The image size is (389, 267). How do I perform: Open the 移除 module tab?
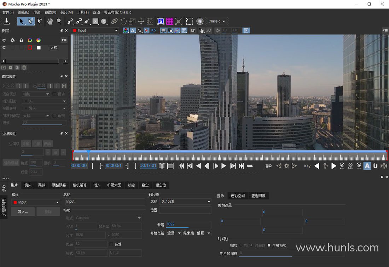coord(132,185)
